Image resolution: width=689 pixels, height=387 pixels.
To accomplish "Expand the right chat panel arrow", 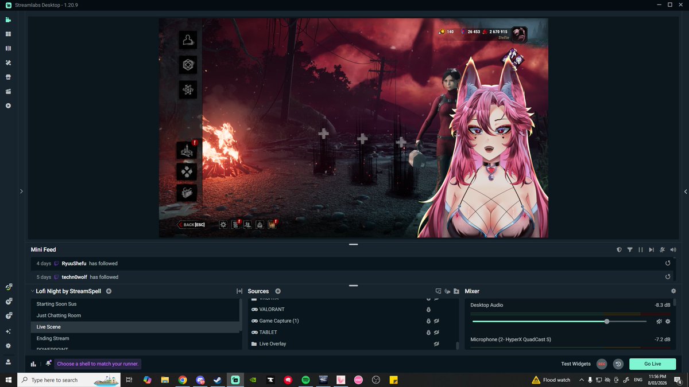I will pos(686,191).
